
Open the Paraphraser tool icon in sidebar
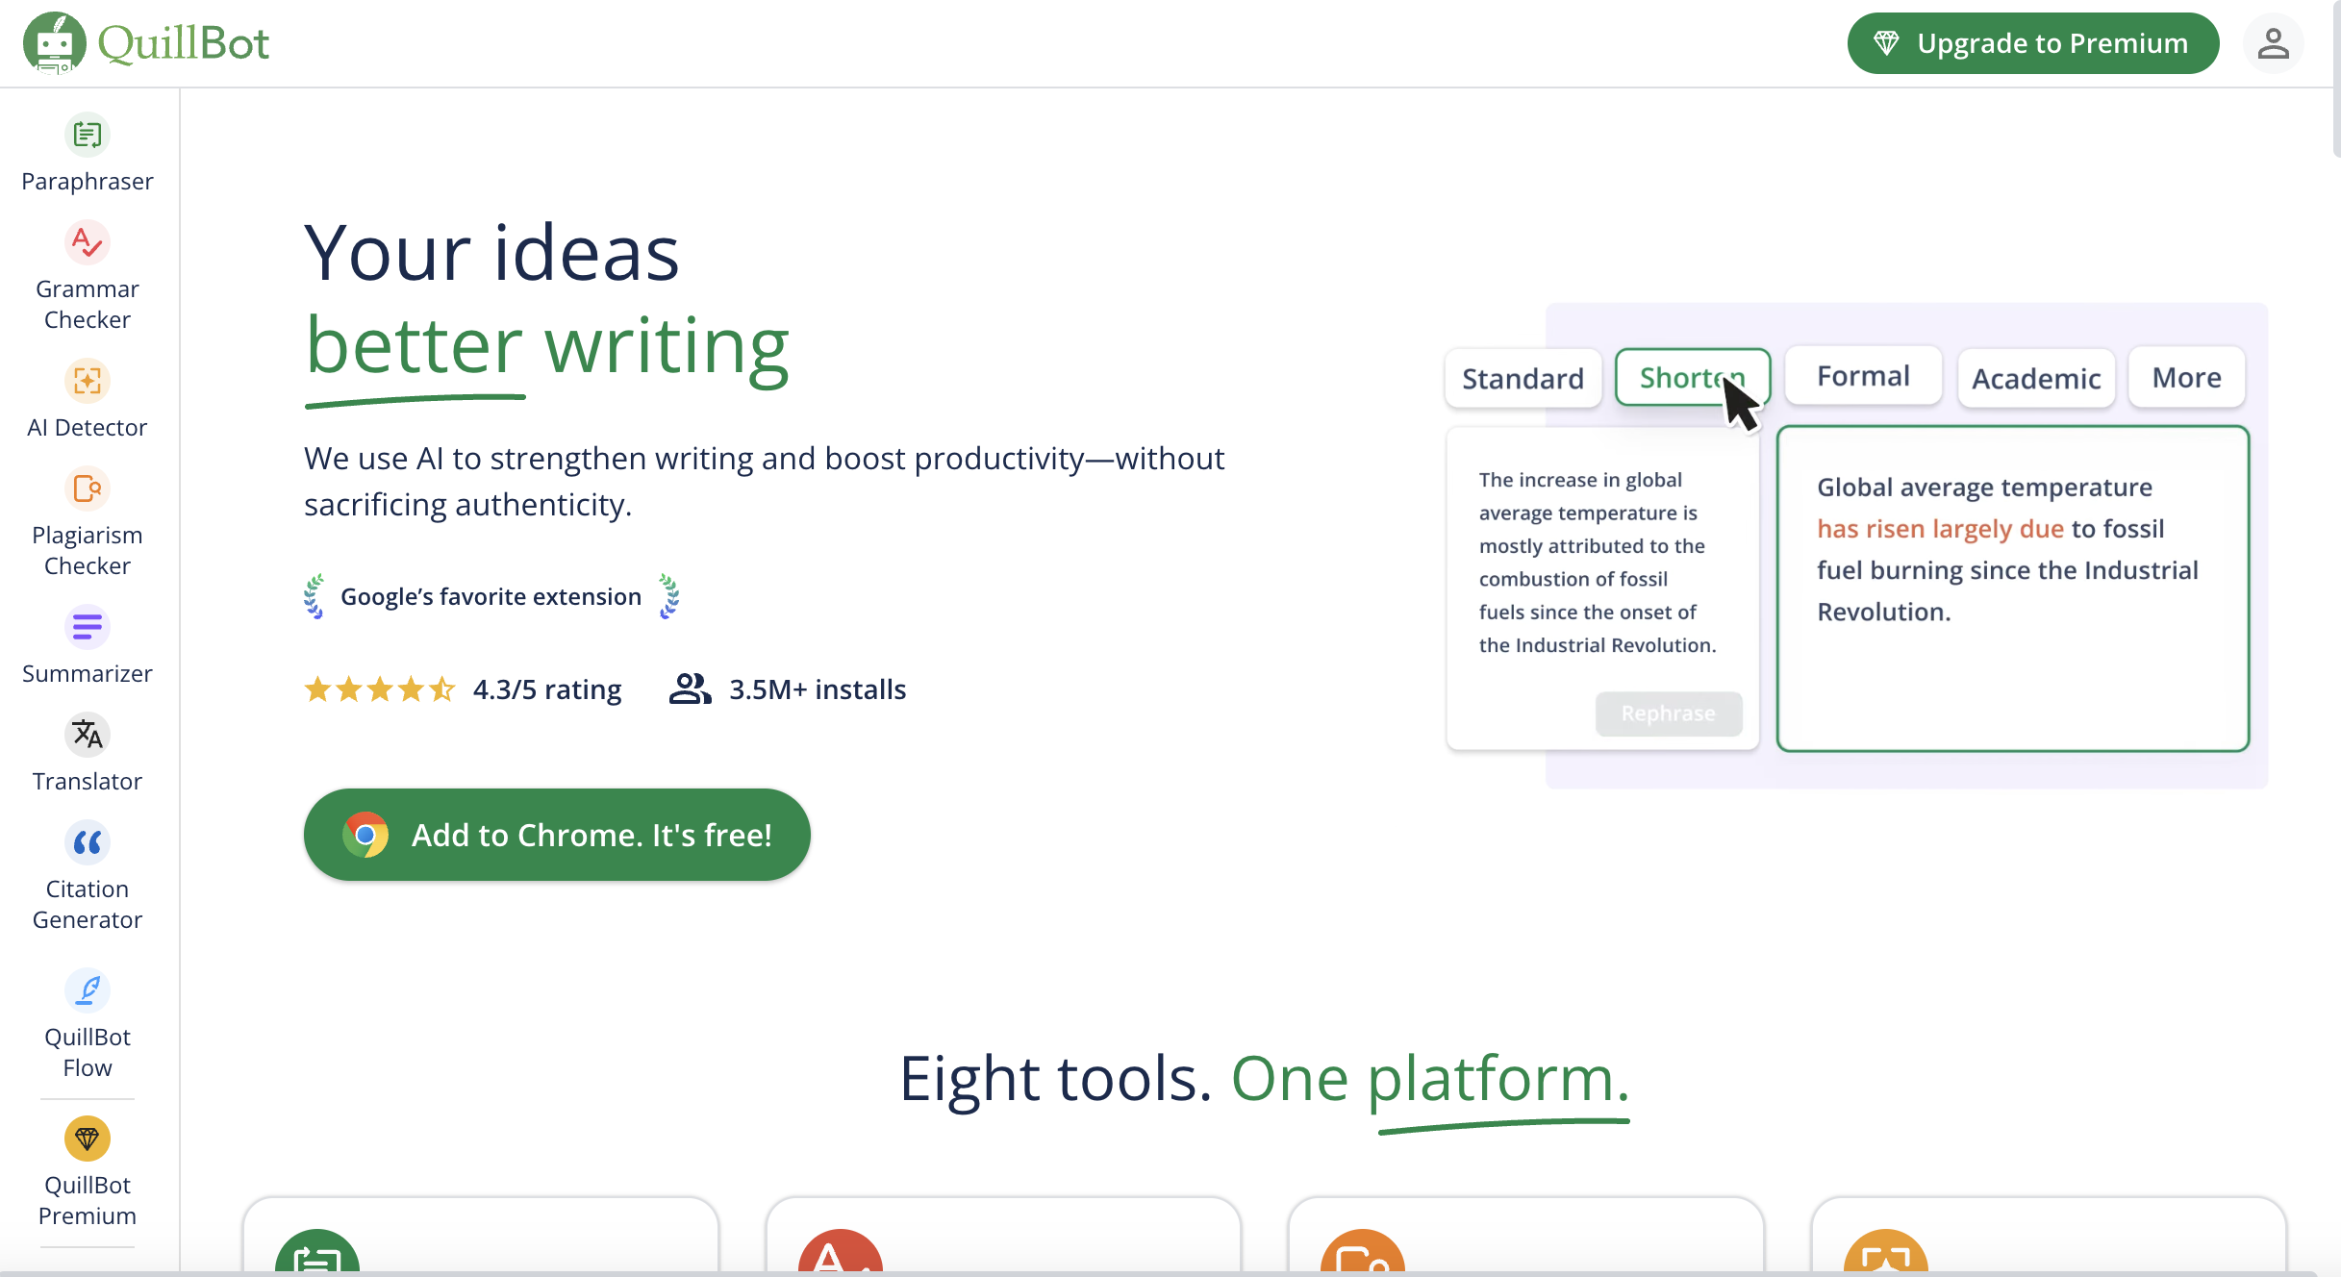click(88, 135)
